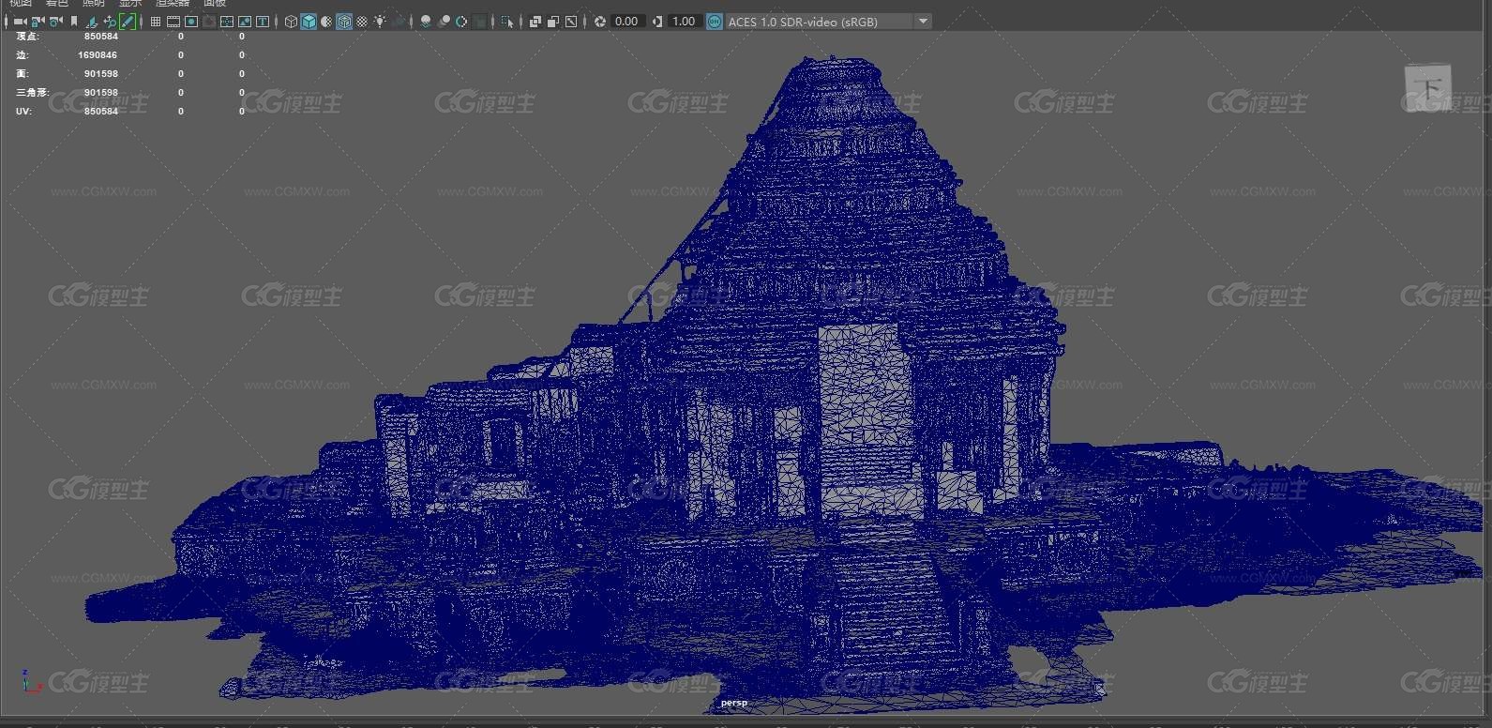Open the 照明 panel menu
Image resolution: width=1492 pixels, height=728 pixels.
tap(94, 3)
